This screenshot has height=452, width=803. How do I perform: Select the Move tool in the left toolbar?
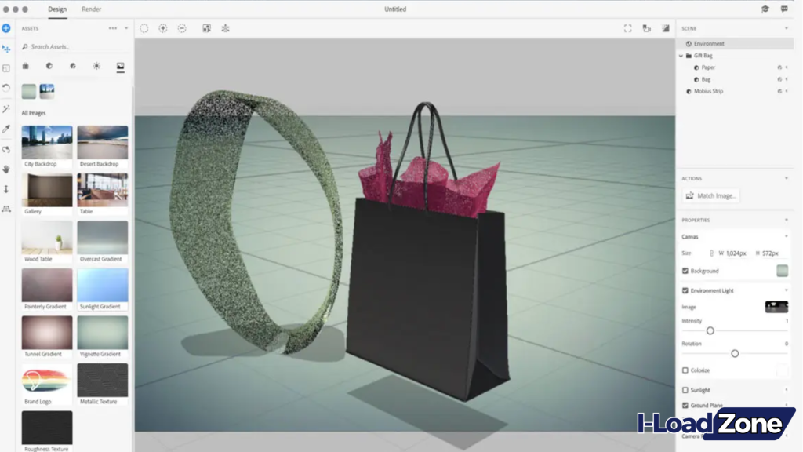click(7, 48)
